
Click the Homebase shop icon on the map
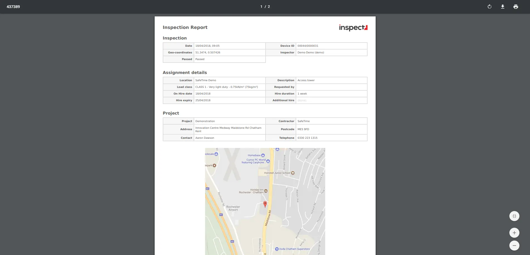pos(263,155)
